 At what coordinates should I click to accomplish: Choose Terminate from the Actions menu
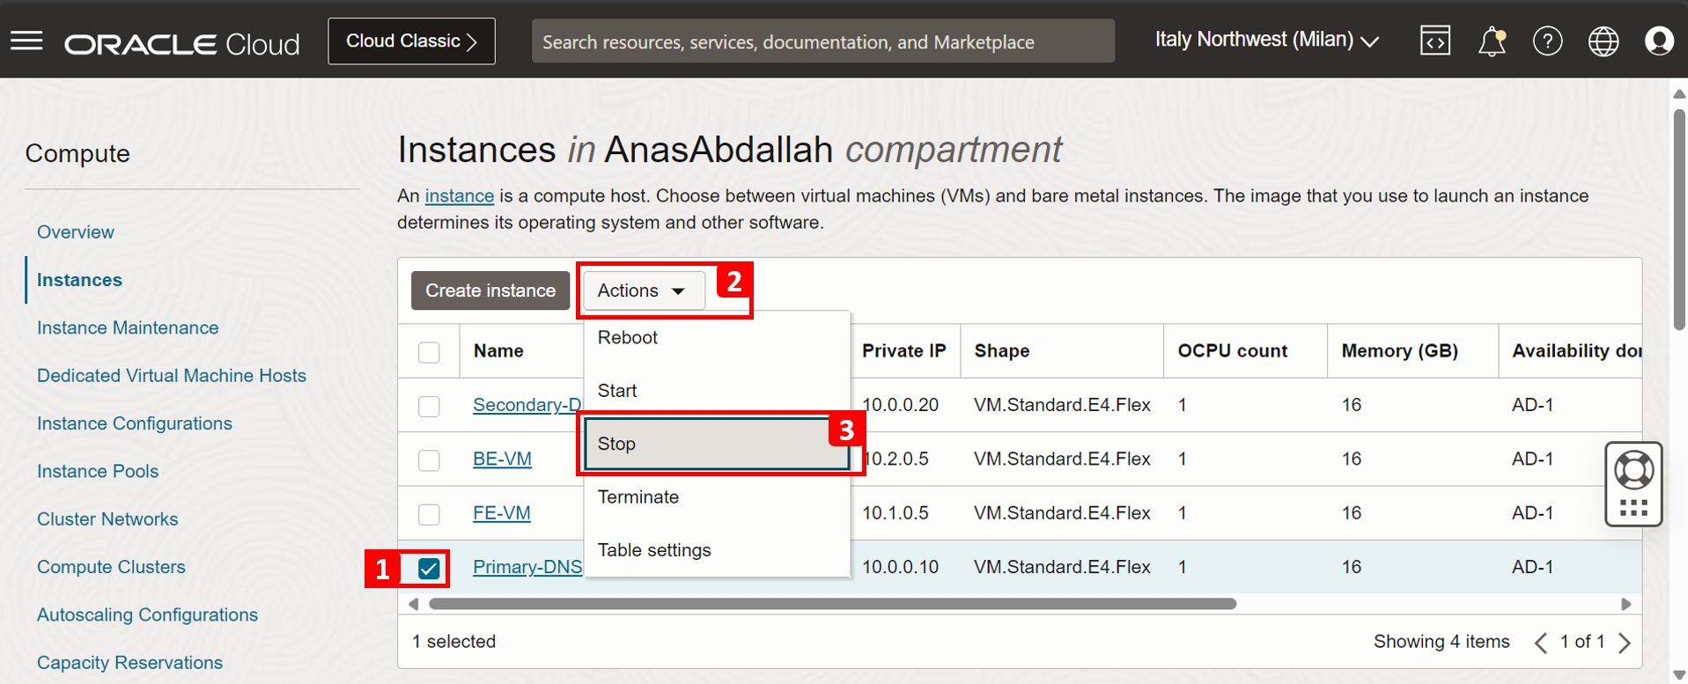pos(717,497)
